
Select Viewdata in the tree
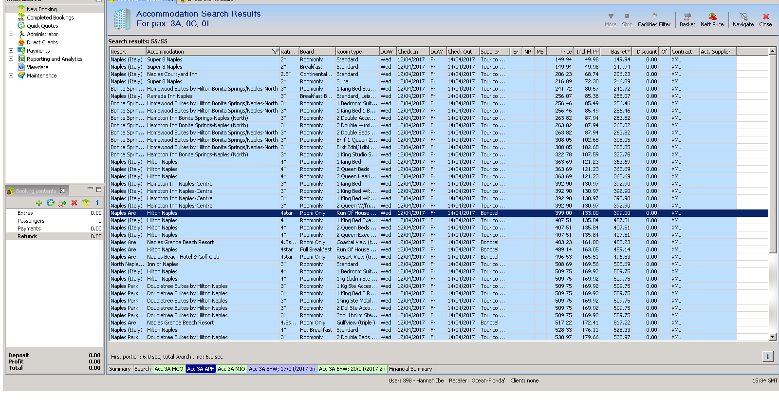(x=37, y=67)
